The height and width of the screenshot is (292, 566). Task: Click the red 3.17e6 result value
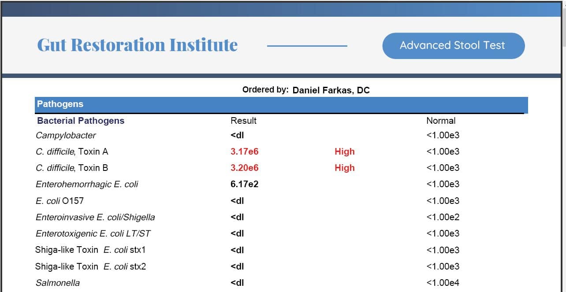pyautogui.click(x=244, y=152)
